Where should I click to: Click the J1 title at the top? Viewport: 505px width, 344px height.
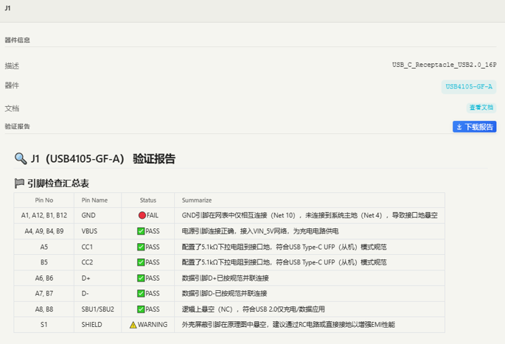coord(7,8)
